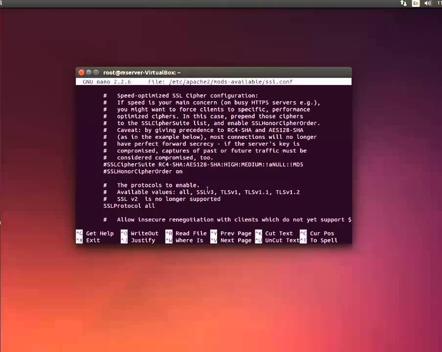Maximize the terminal window
Image resolution: width=442 pixels, height=352 pixels.
click(96, 72)
